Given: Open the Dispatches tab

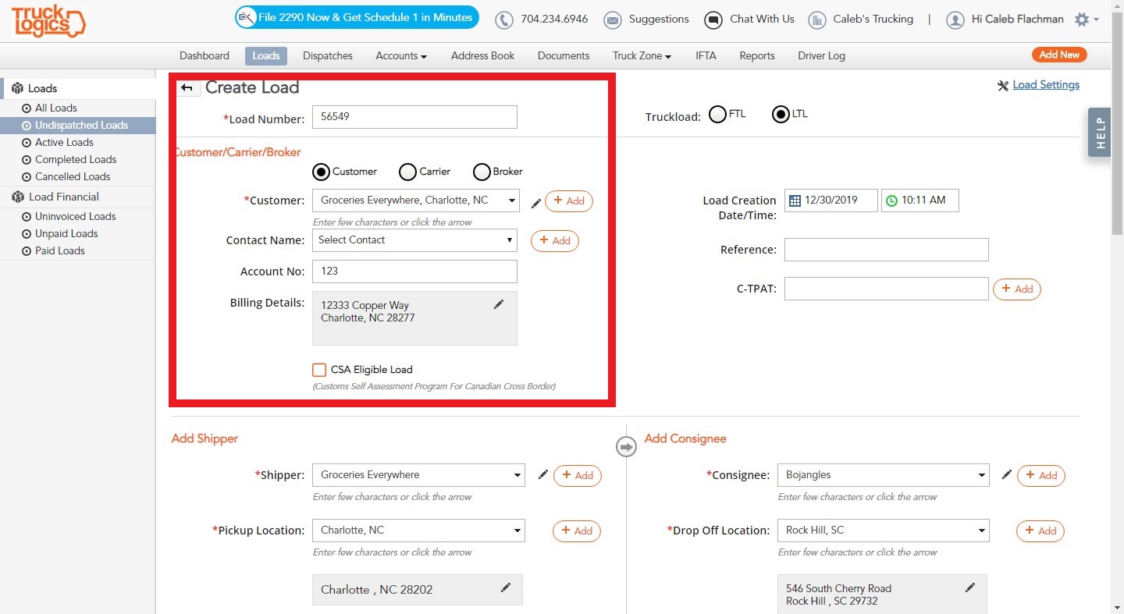Looking at the screenshot, I should click(x=328, y=55).
